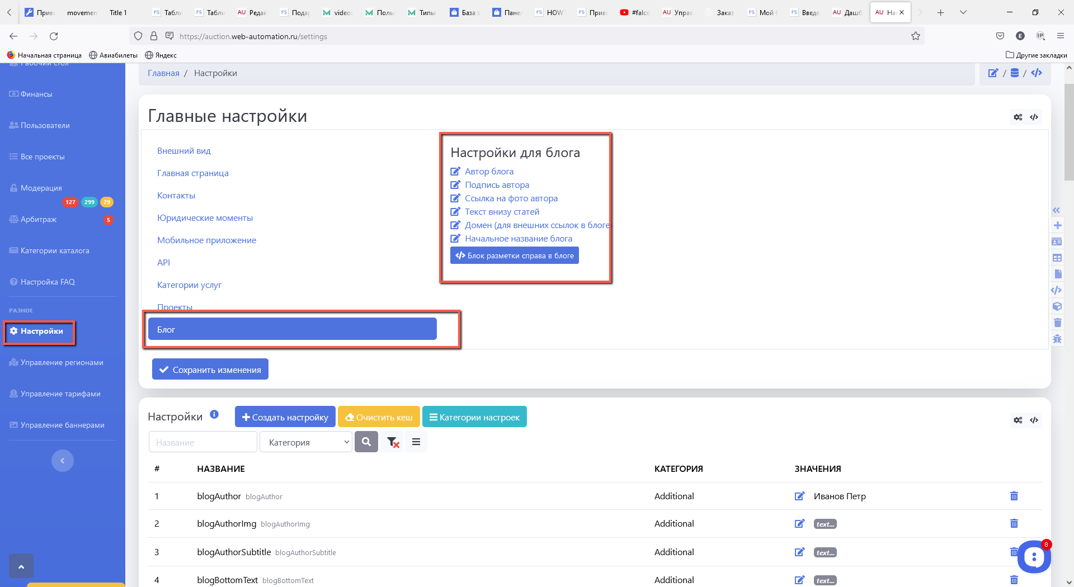This screenshot has height=587, width=1074.
Task: Collapse the right tool panel chevrons
Action: (1057, 210)
